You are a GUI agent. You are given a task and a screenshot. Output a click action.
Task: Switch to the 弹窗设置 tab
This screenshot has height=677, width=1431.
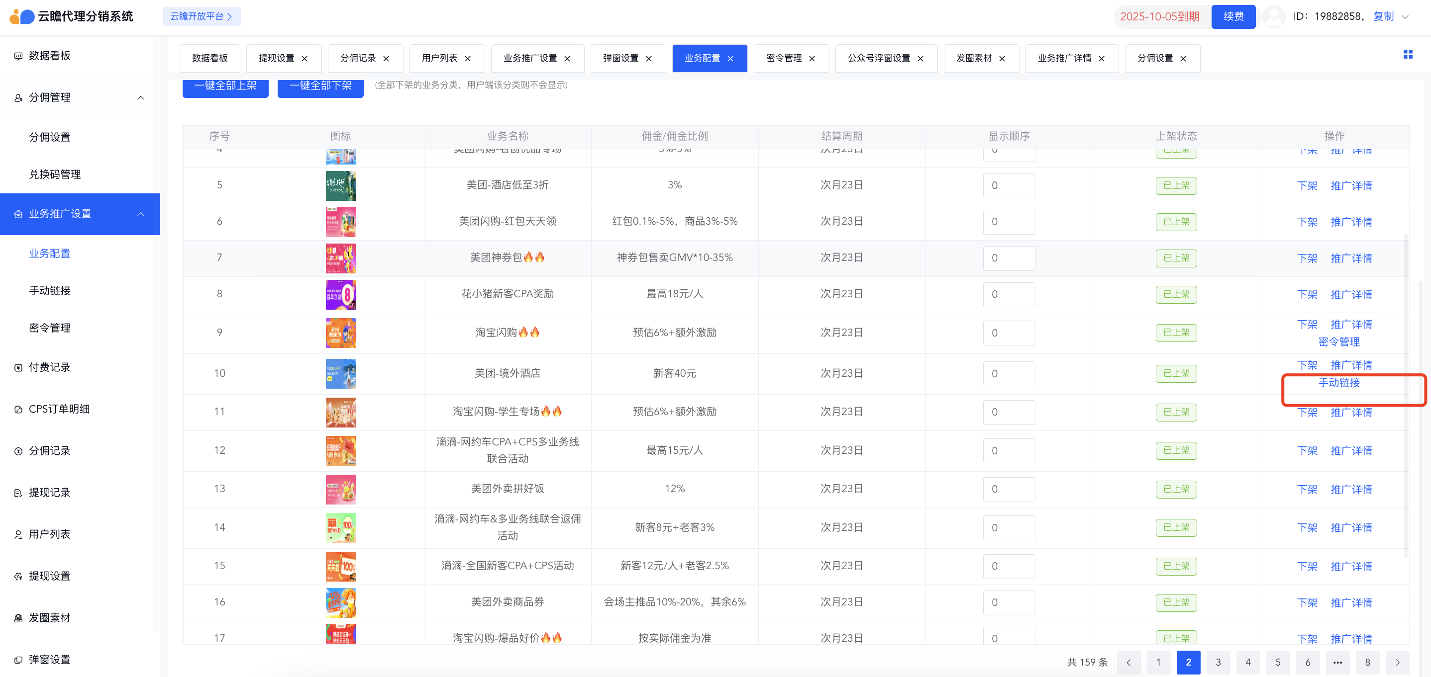(x=620, y=58)
